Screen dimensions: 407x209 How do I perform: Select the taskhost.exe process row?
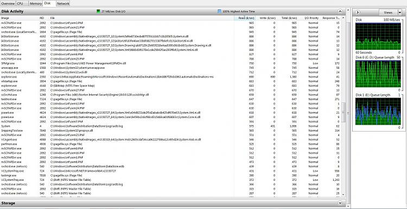tap(171, 99)
